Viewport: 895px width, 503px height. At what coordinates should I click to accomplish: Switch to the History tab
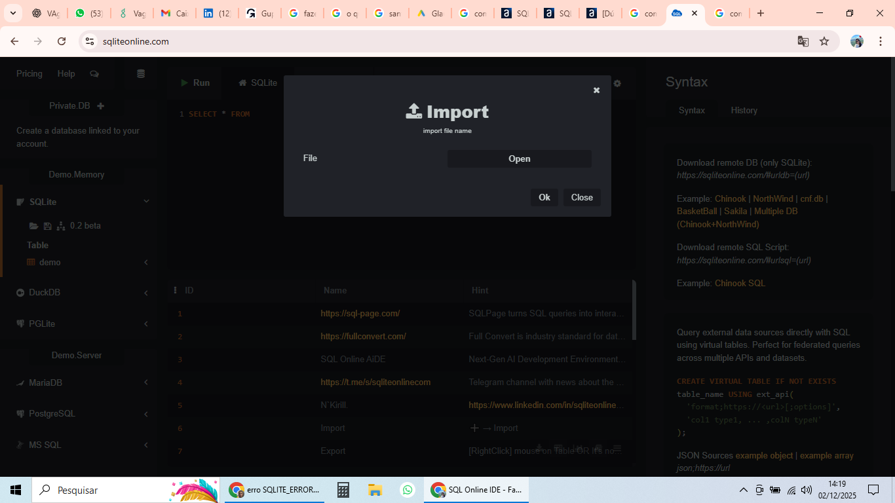(744, 111)
